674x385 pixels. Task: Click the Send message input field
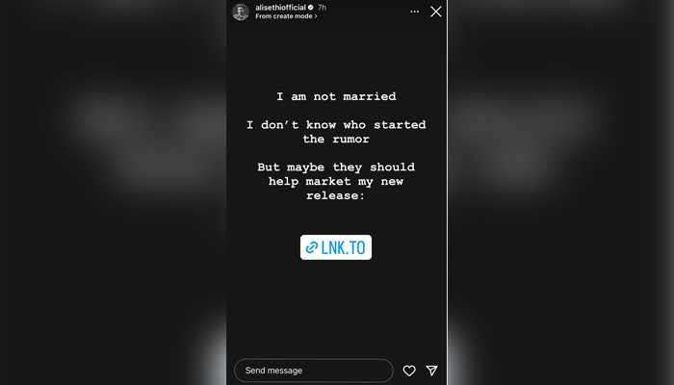[x=313, y=371]
